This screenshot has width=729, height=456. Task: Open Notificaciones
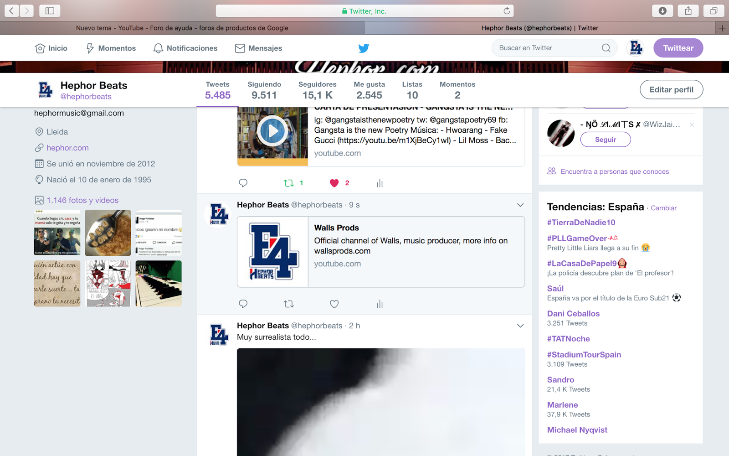click(x=185, y=48)
